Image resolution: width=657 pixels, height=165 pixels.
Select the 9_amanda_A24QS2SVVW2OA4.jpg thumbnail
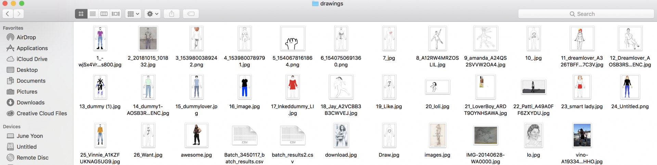point(486,38)
